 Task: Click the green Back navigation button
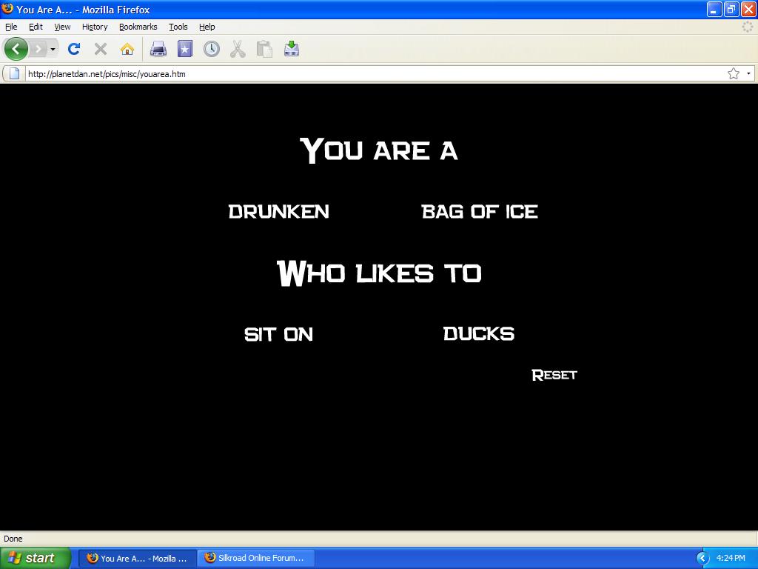pos(16,50)
